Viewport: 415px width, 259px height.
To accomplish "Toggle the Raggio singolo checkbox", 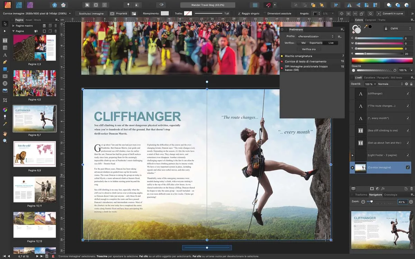I will 239,13.
